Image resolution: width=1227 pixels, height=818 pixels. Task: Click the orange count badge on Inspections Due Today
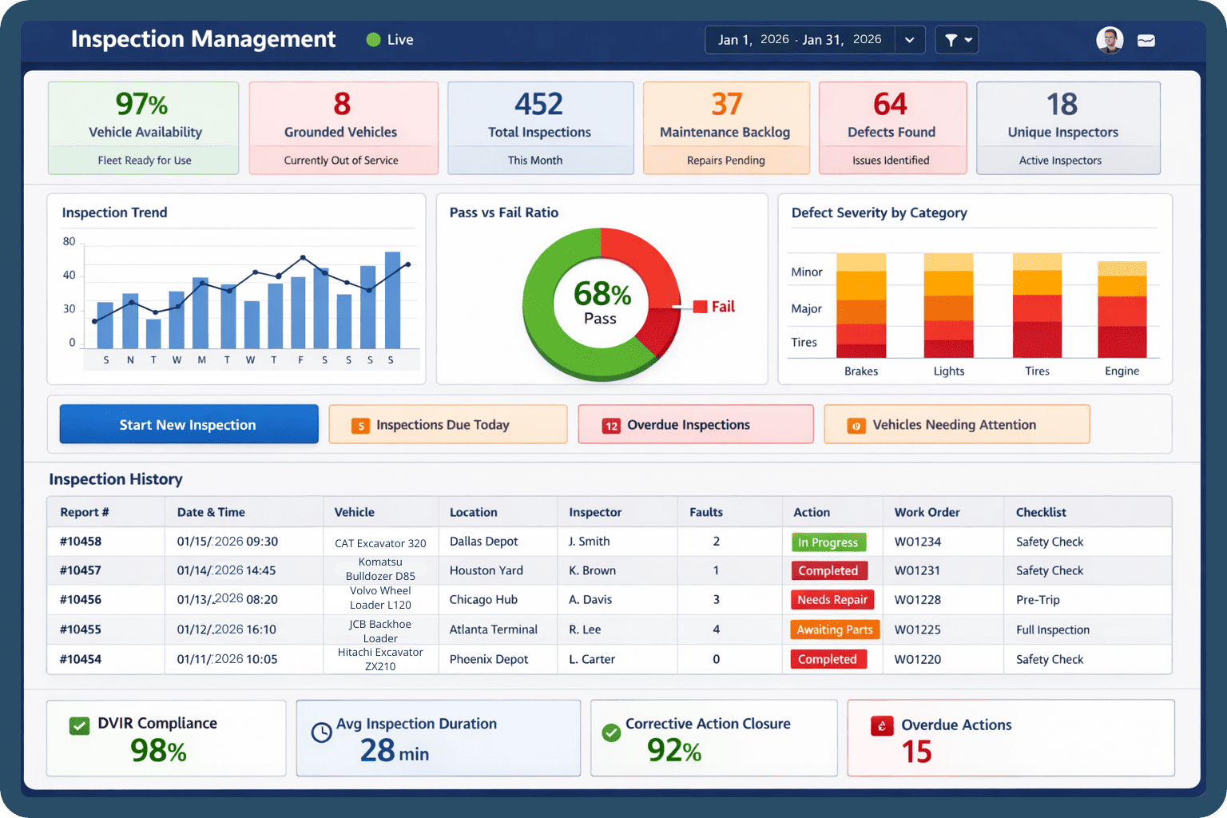pyautogui.click(x=359, y=424)
